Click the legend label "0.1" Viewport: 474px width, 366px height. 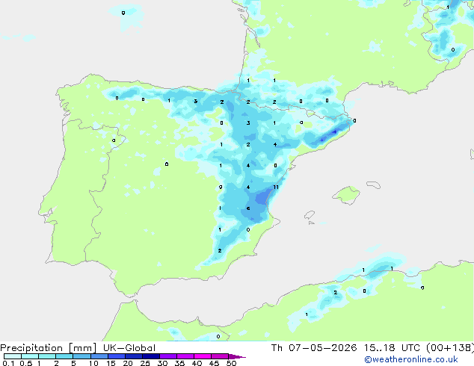(x=8, y=363)
